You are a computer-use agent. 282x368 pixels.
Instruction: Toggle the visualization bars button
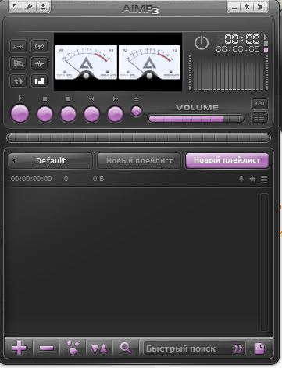point(39,81)
